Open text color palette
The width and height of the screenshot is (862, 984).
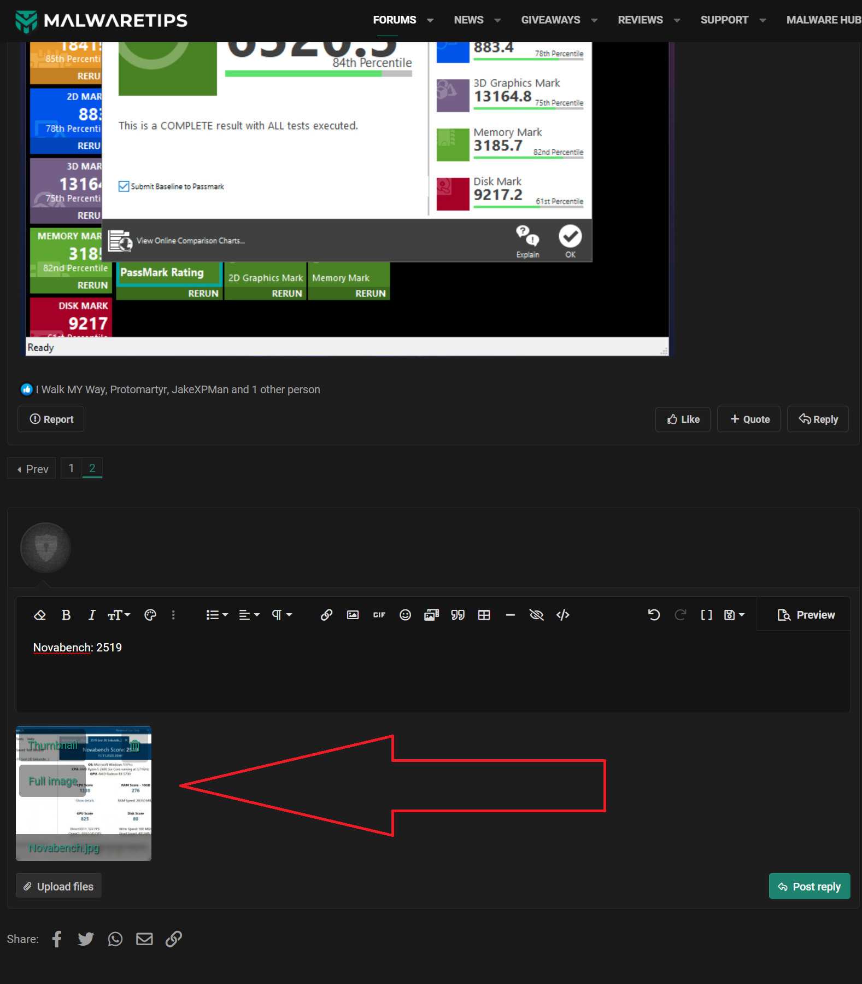point(150,615)
